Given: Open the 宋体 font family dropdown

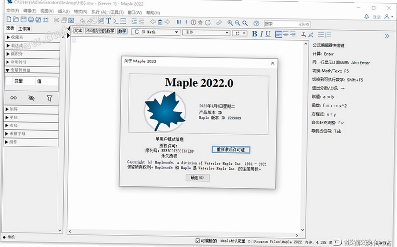Looking at the screenshot, I should pyautogui.click(x=227, y=33).
